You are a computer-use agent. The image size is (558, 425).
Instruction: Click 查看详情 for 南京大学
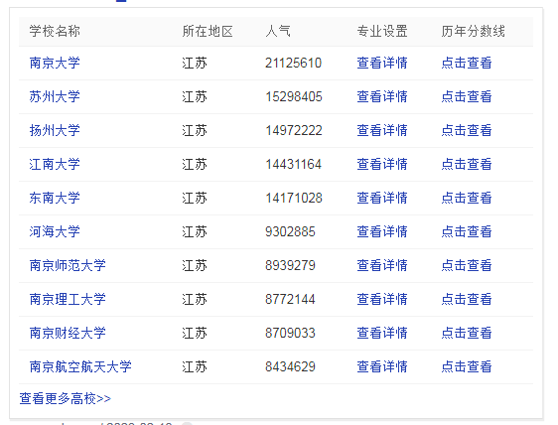[382, 63]
